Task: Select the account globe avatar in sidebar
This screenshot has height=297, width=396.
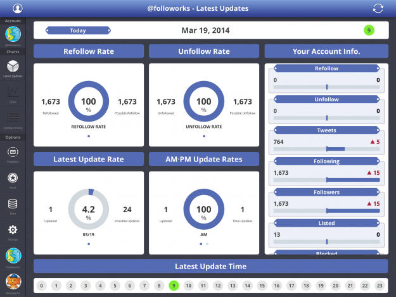Action: tap(13, 34)
